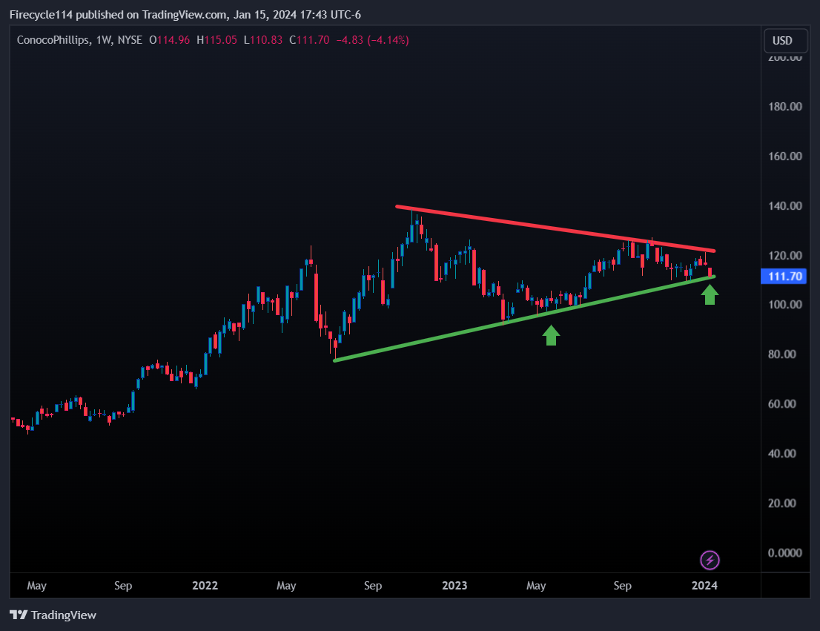Click the 60.00 price axis label
Image resolution: width=820 pixels, height=631 pixels.
pyautogui.click(x=782, y=404)
